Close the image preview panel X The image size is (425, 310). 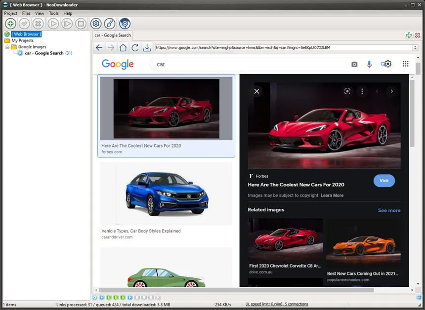click(256, 91)
